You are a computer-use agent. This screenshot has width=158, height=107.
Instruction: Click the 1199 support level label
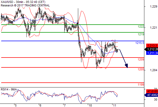(x=141, y=85)
